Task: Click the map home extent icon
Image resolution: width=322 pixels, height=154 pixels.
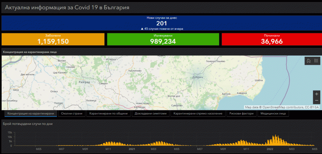Action: (x=308, y=61)
